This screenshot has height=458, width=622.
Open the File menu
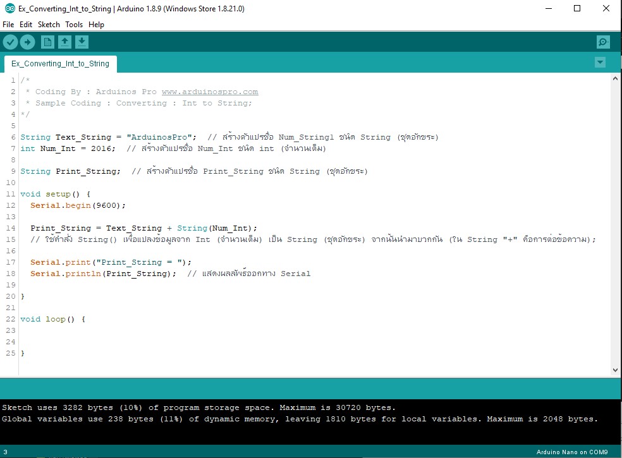coord(8,25)
